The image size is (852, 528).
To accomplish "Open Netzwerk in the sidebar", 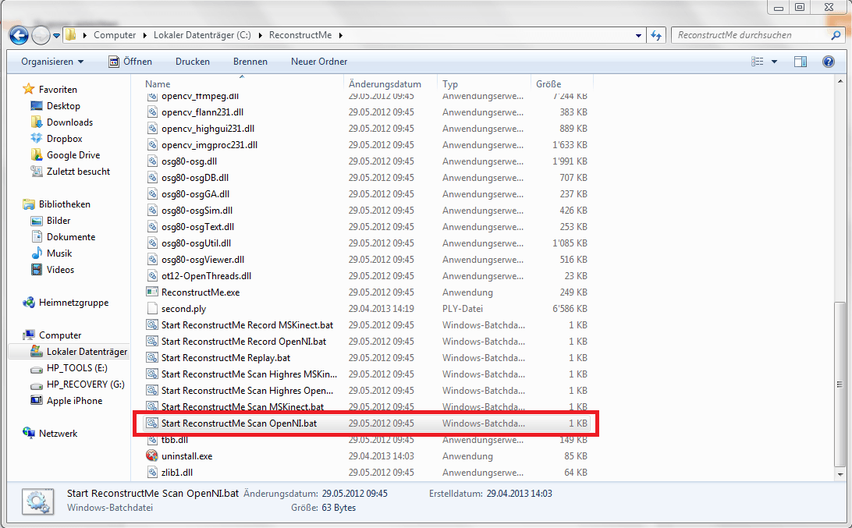I will tap(58, 434).
